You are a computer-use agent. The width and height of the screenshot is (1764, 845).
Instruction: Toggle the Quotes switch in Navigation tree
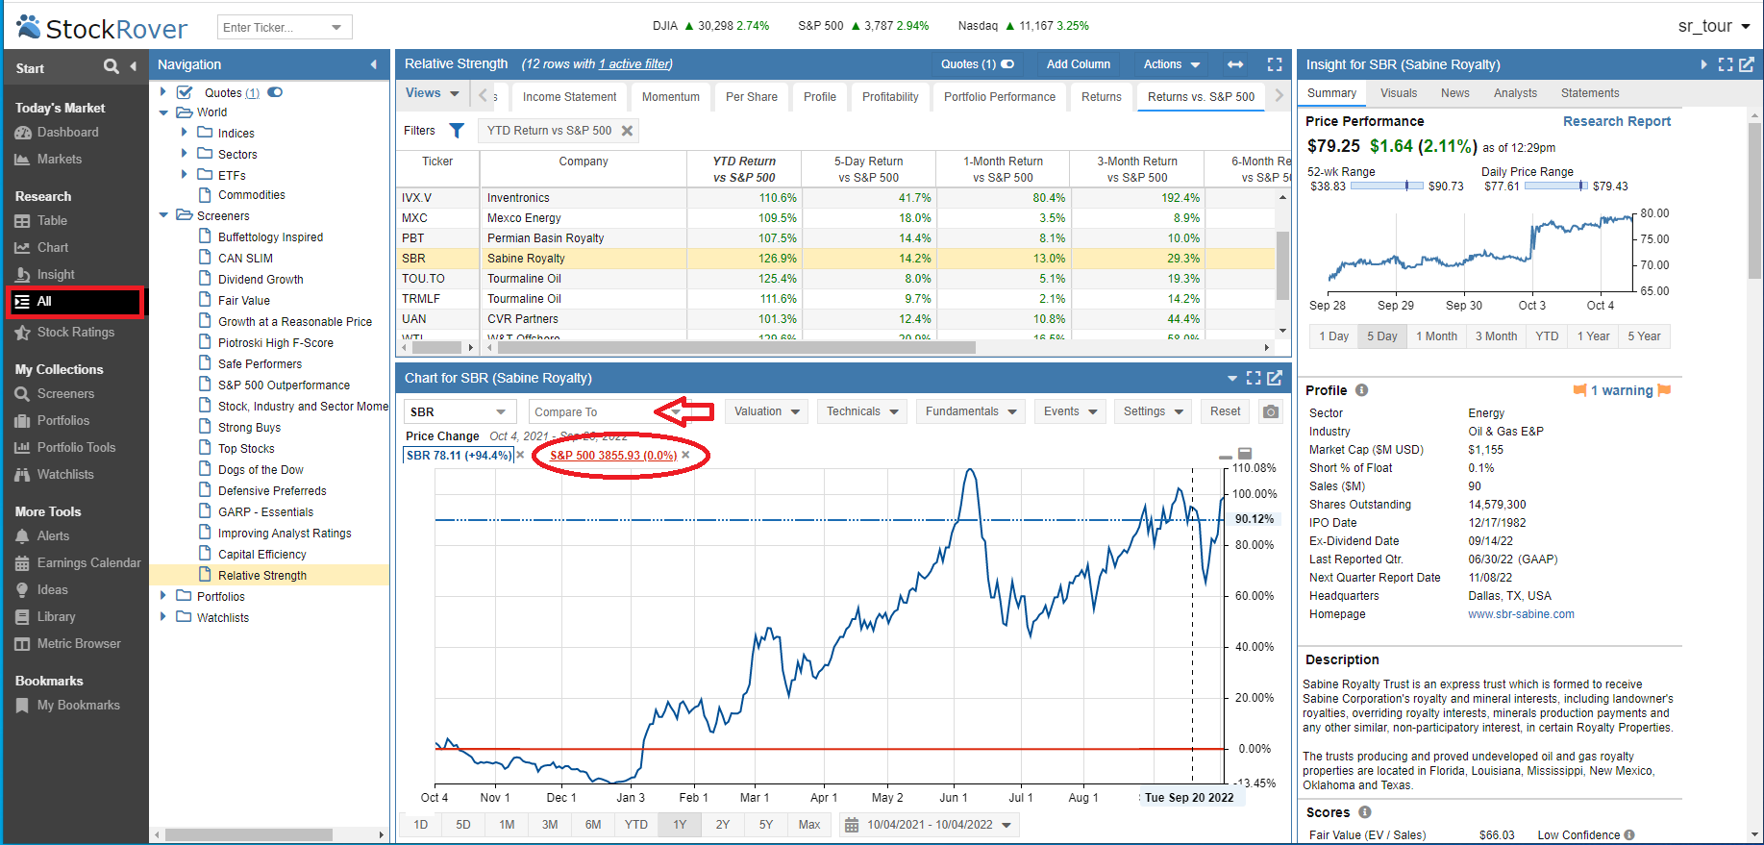point(275,92)
